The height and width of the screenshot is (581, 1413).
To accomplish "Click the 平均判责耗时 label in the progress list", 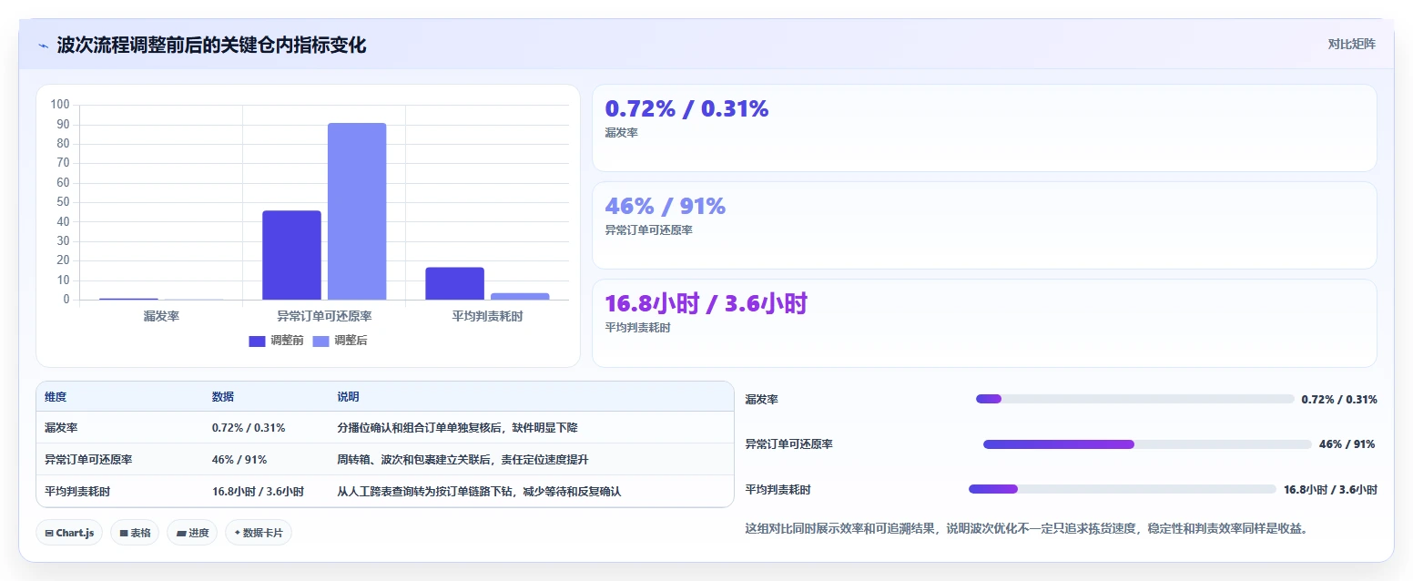I will pyautogui.click(x=778, y=489).
